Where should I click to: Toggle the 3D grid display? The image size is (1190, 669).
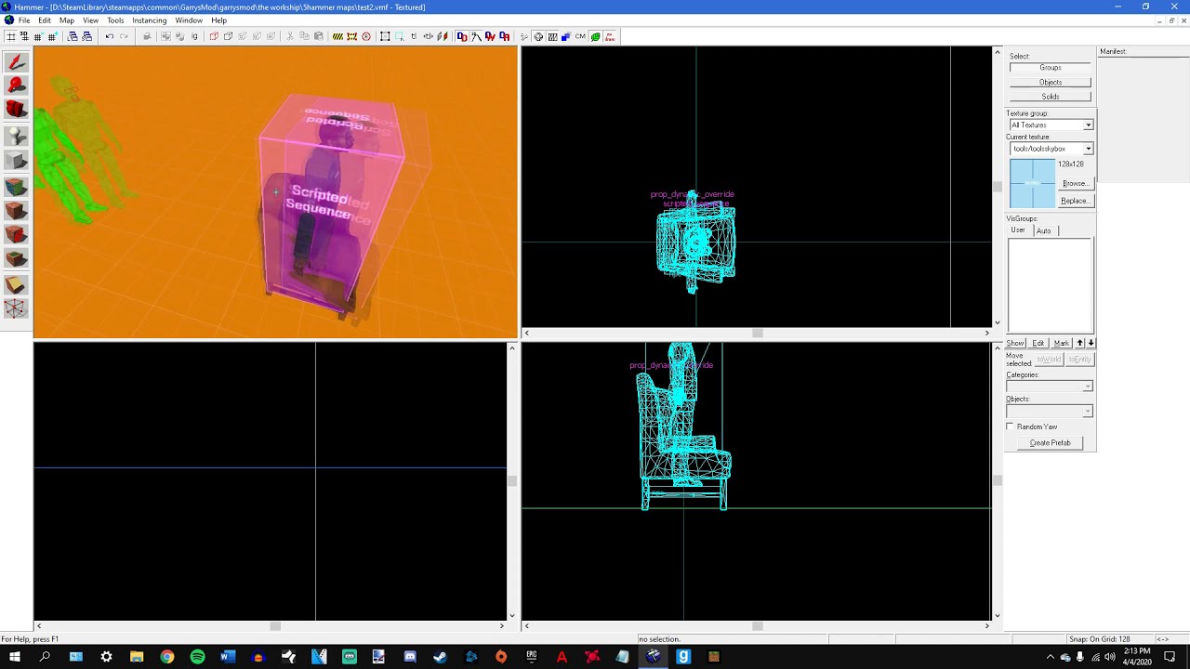click(24, 37)
